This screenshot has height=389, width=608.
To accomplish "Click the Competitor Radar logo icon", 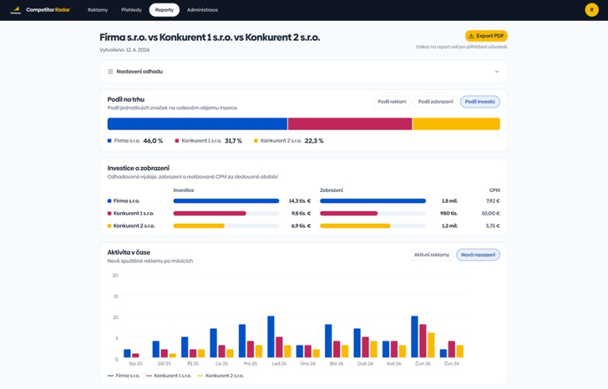I will pos(15,10).
